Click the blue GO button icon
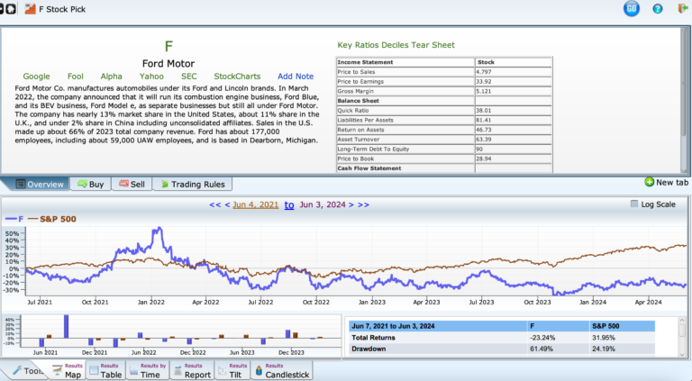Screen dimensions: 692x381 pos(631,9)
